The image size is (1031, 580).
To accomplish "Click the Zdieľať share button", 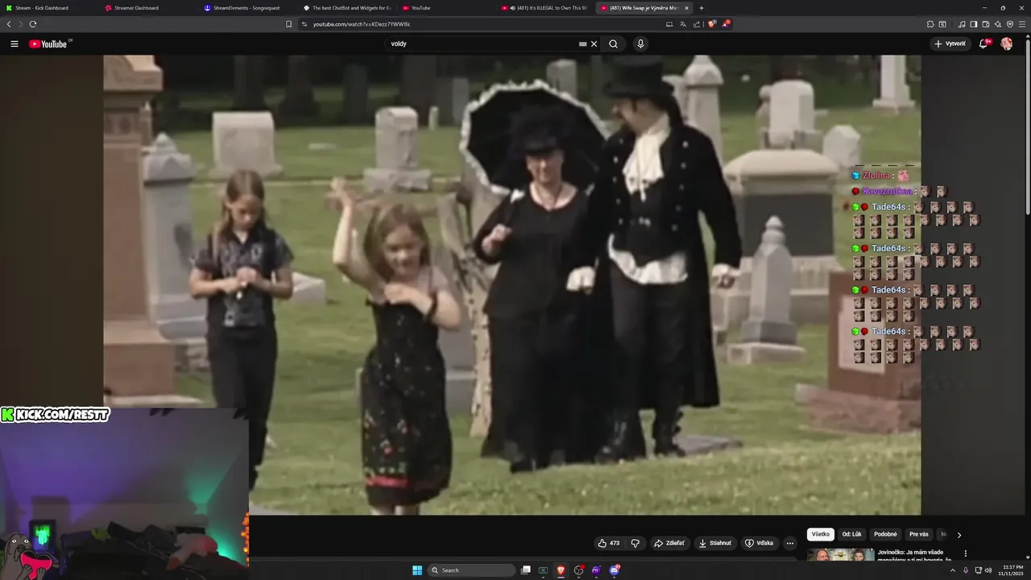I will [669, 543].
